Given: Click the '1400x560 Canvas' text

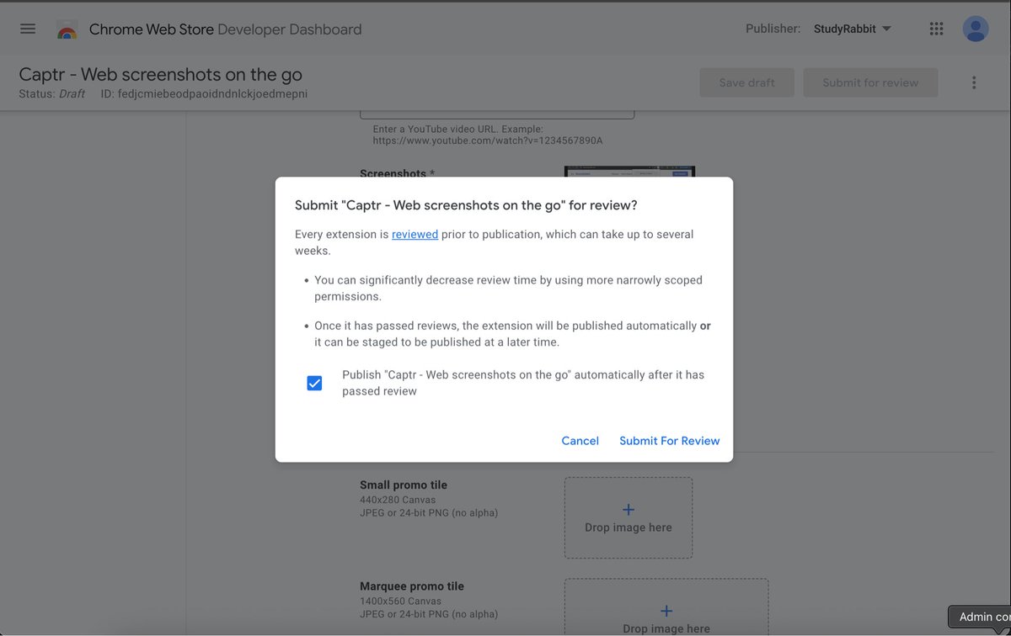Looking at the screenshot, I should 400,601.
